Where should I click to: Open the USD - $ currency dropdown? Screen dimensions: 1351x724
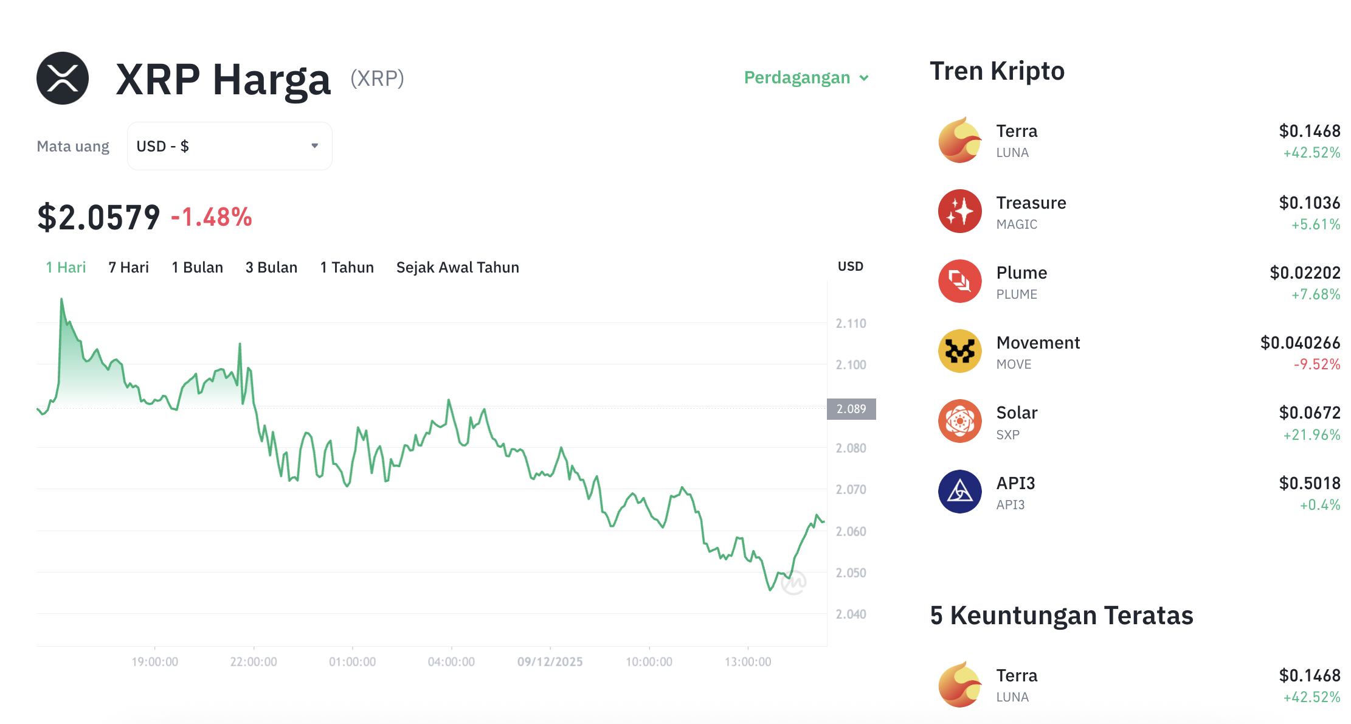click(229, 145)
